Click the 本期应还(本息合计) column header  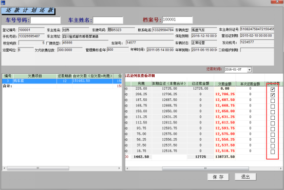[169, 83]
